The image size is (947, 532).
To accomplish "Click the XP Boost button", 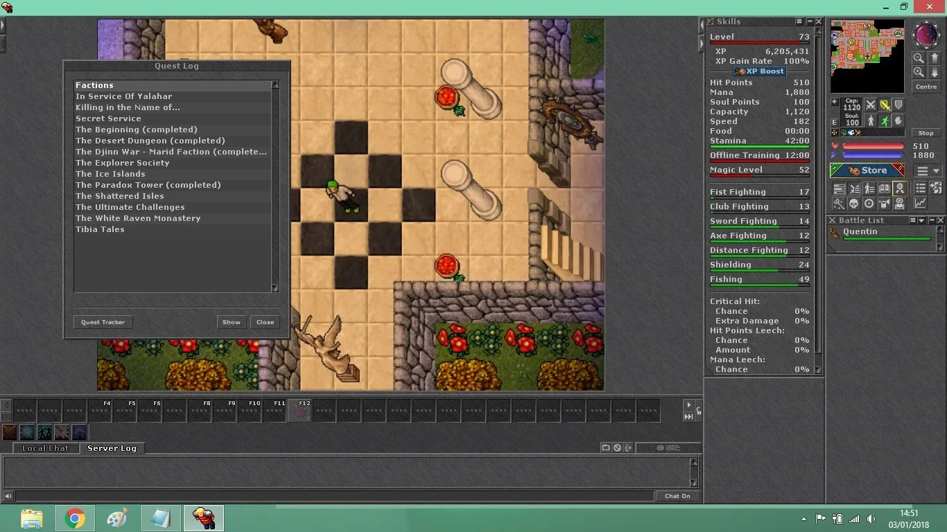I will pos(760,71).
